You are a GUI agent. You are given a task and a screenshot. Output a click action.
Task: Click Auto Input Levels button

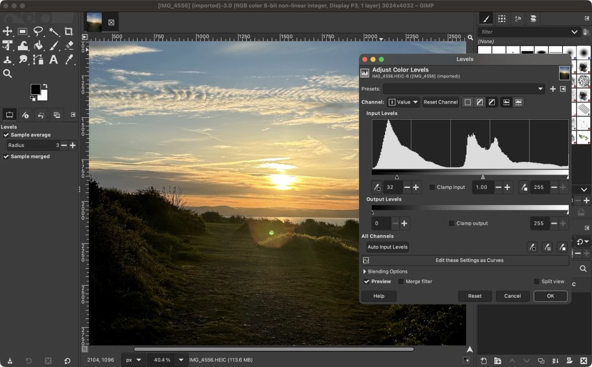click(388, 247)
